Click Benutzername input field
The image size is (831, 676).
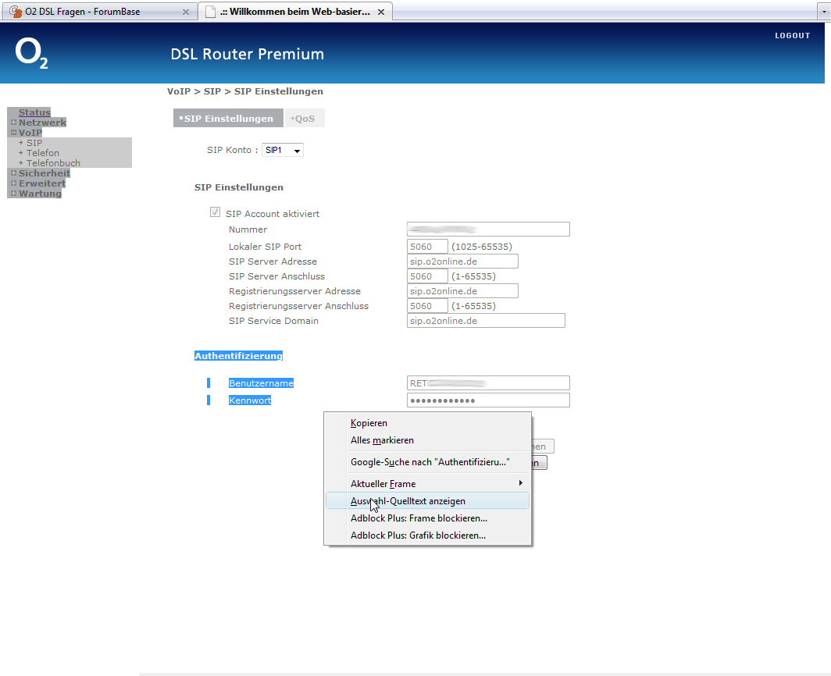click(x=488, y=383)
